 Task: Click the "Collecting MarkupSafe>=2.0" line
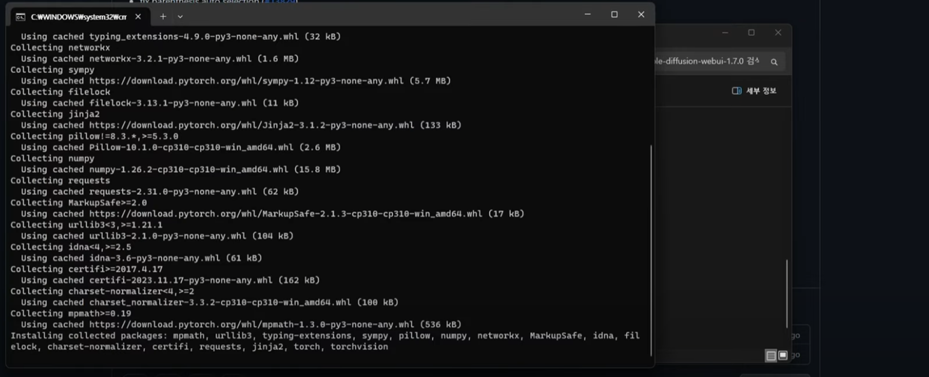(79, 203)
